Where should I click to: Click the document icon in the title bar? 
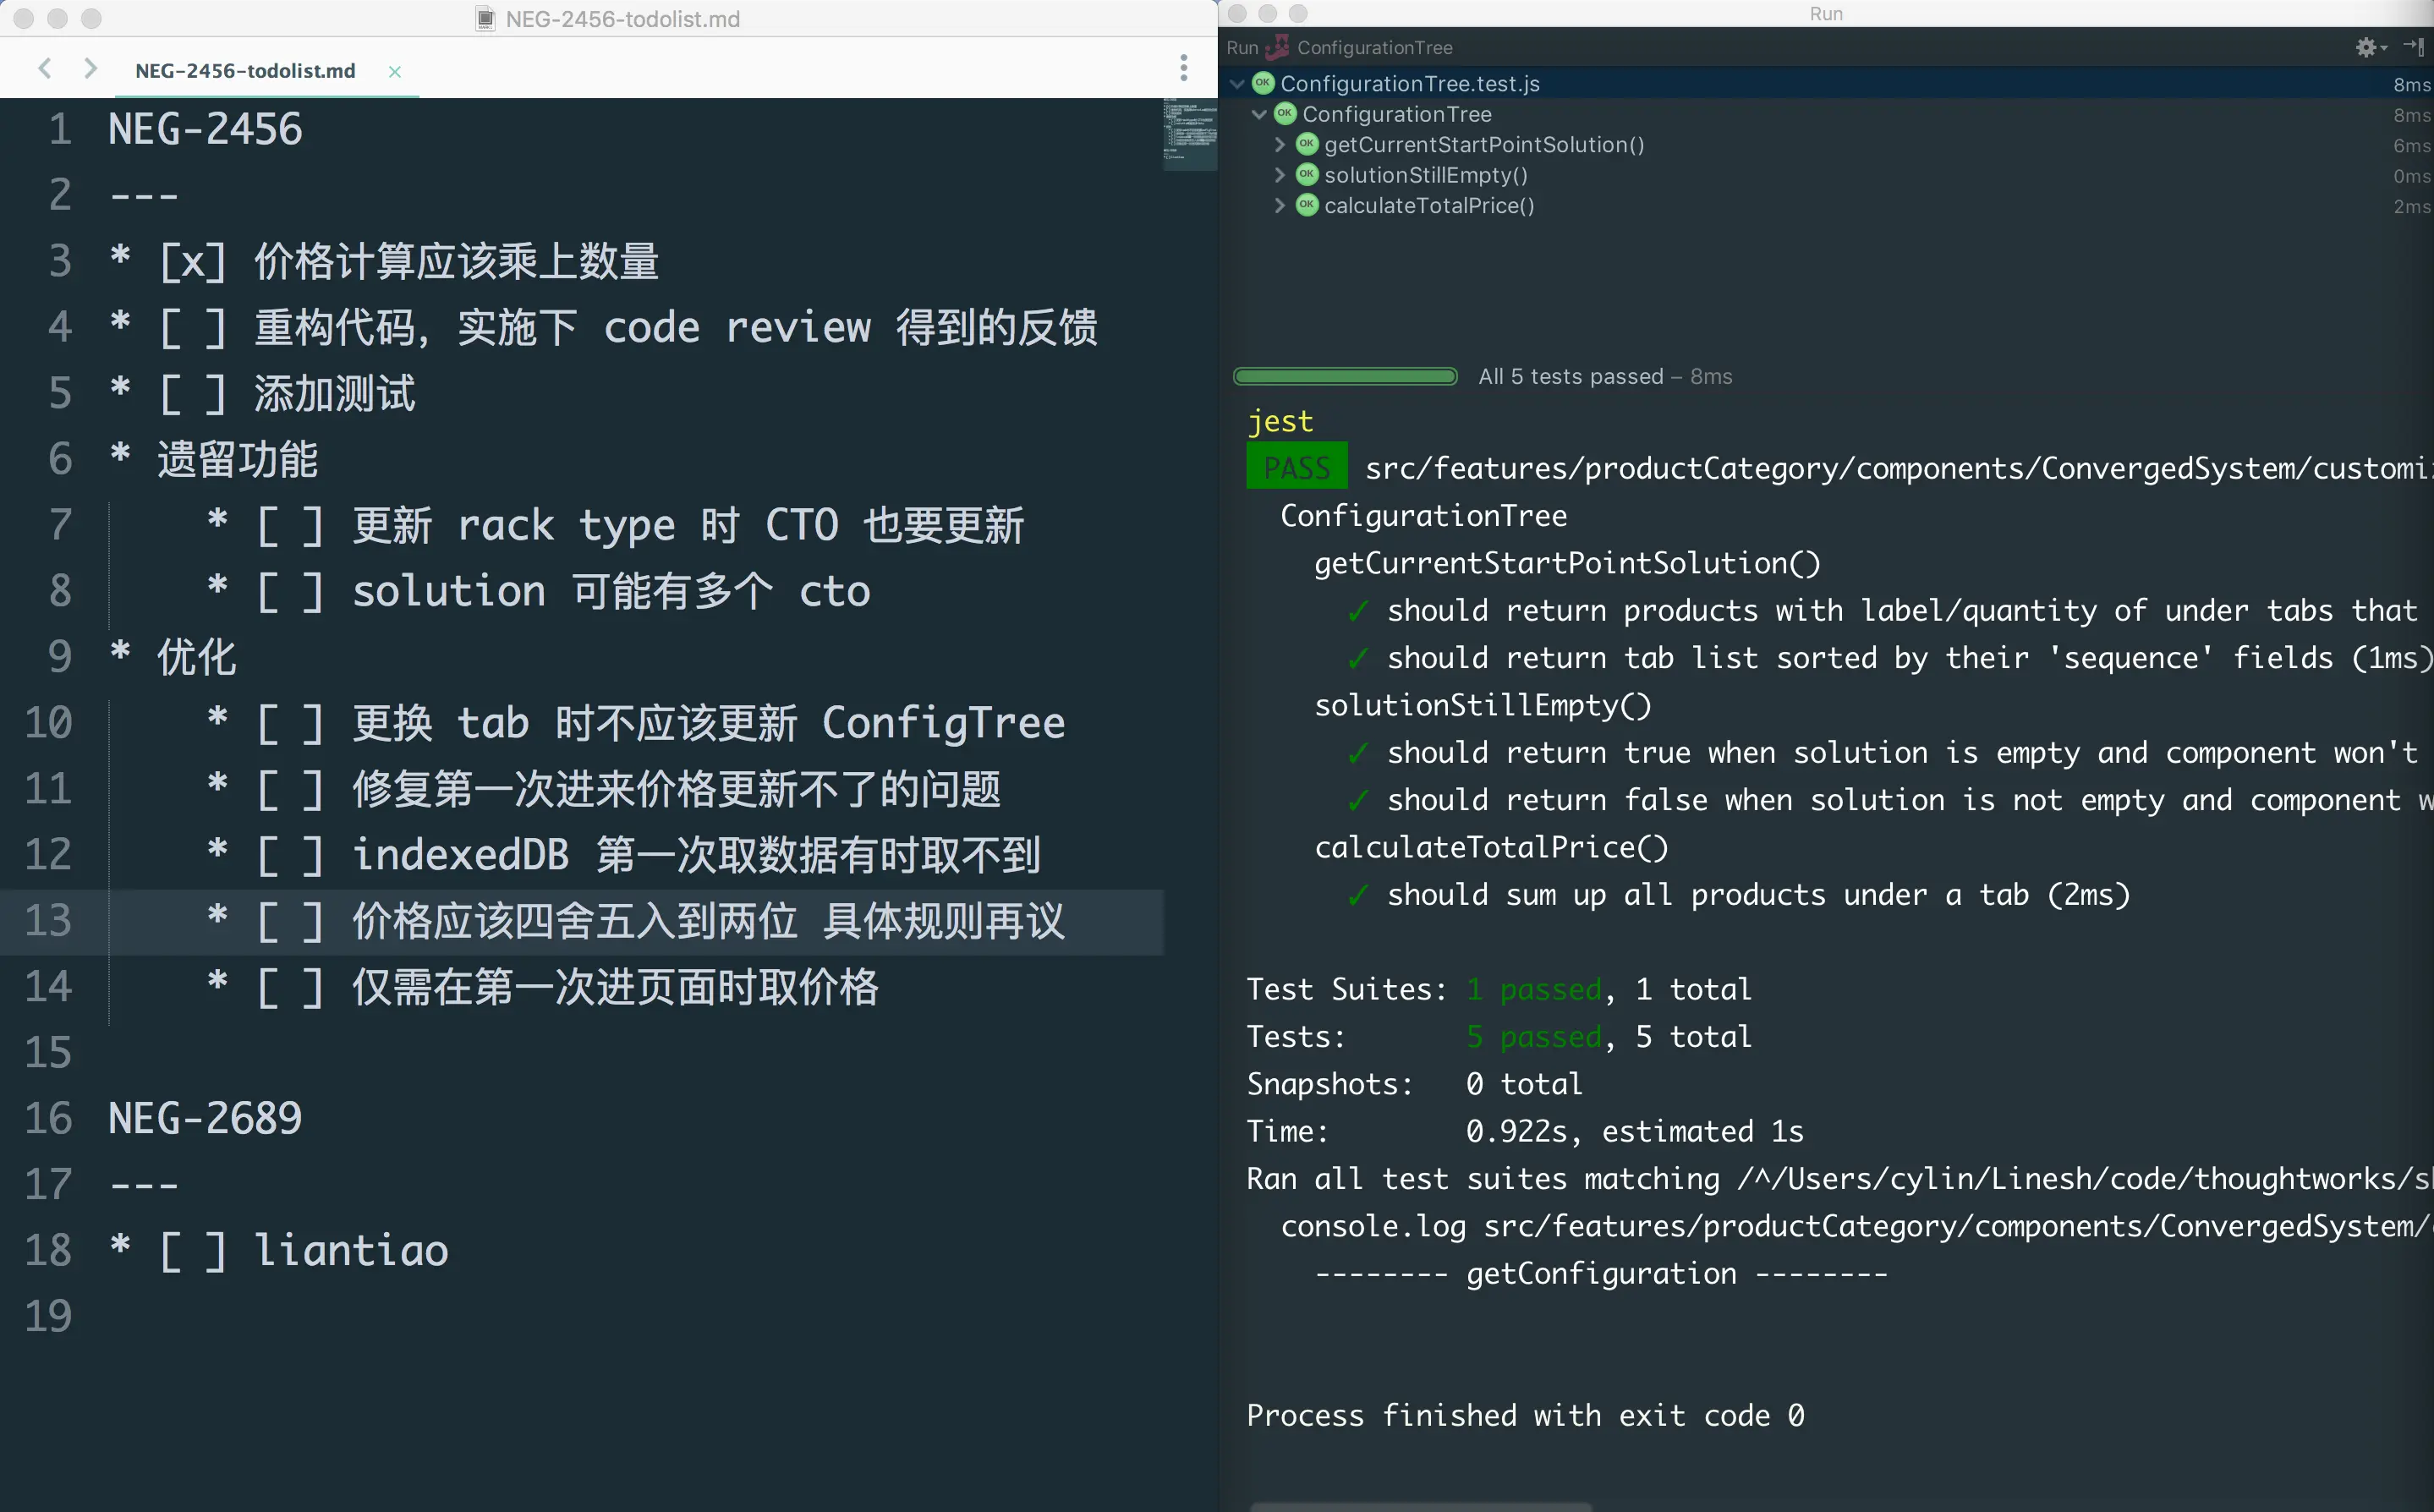(x=485, y=18)
